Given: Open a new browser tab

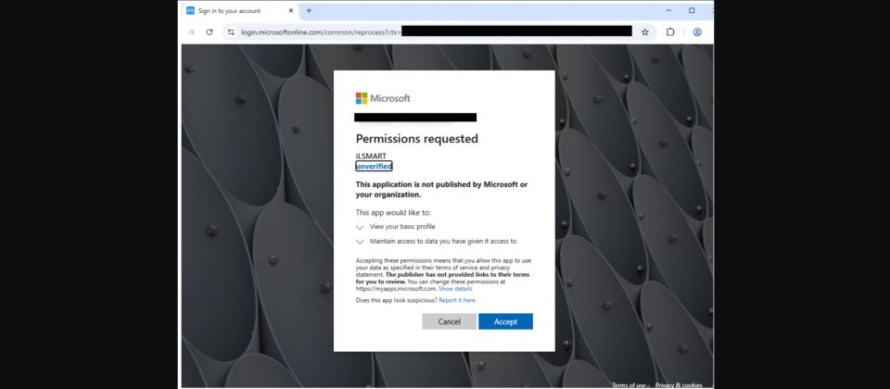Looking at the screenshot, I should [309, 10].
